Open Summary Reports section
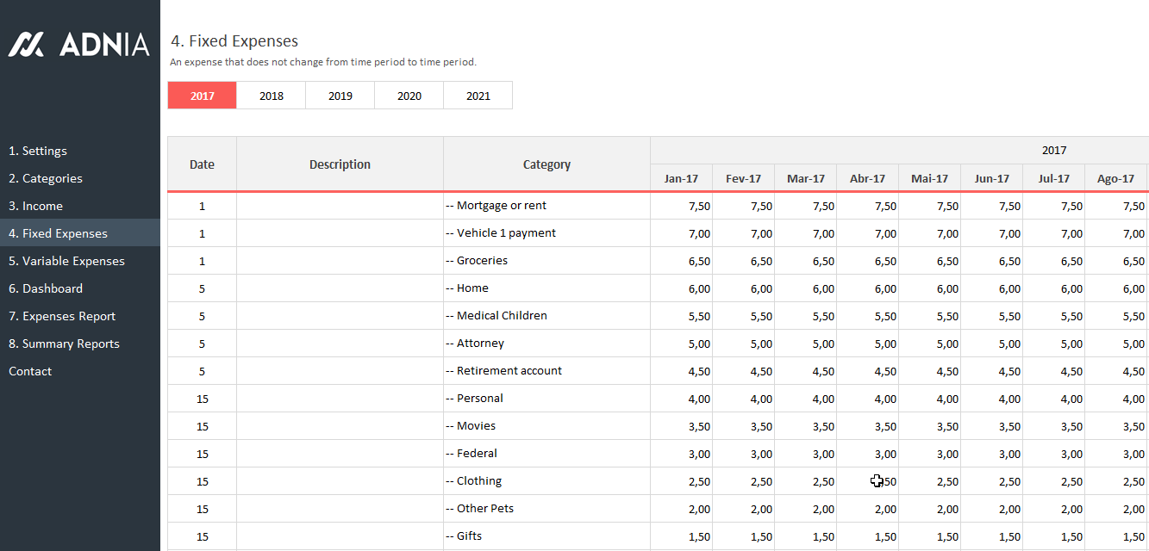This screenshot has height=551, width=1149. pos(64,344)
